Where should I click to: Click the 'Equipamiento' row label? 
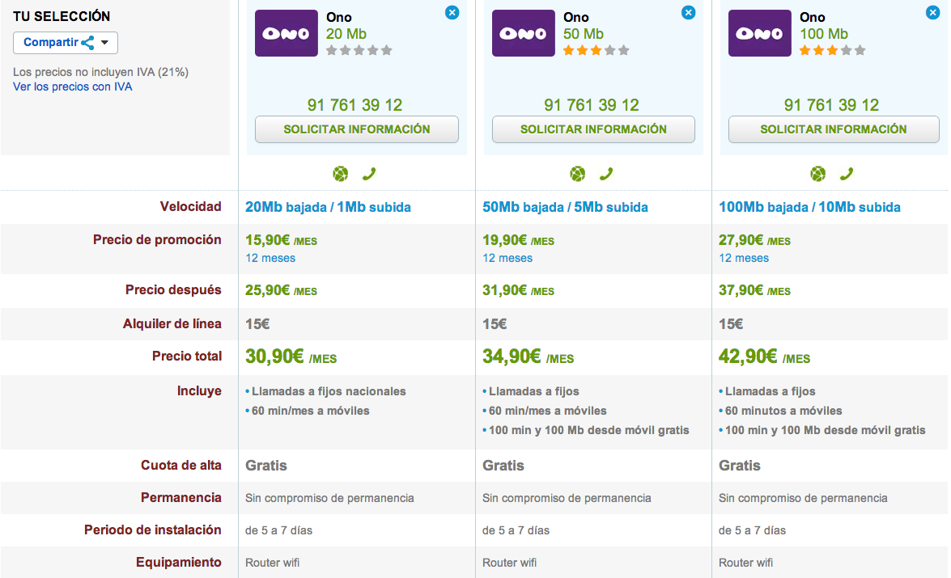[179, 563]
